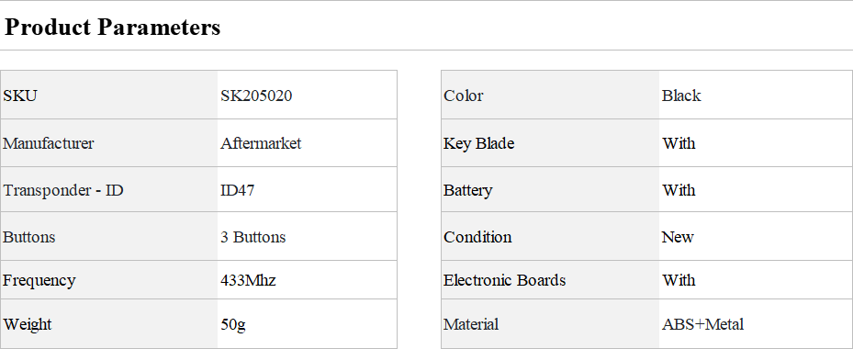Select the 433Mhz frequency value
This screenshot has height=349, width=853.
(x=248, y=280)
